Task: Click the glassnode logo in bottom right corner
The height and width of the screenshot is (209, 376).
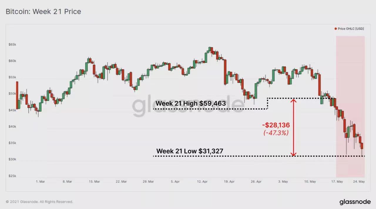Action: point(355,202)
